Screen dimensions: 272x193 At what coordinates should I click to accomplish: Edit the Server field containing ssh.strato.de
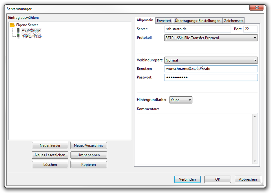198,29
